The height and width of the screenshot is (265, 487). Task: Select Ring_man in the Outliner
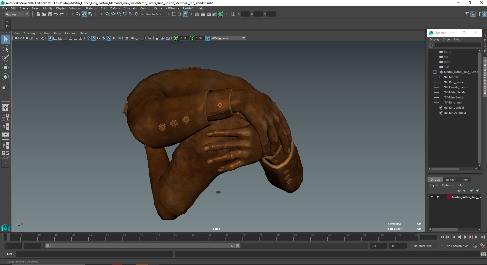click(455, 102)
